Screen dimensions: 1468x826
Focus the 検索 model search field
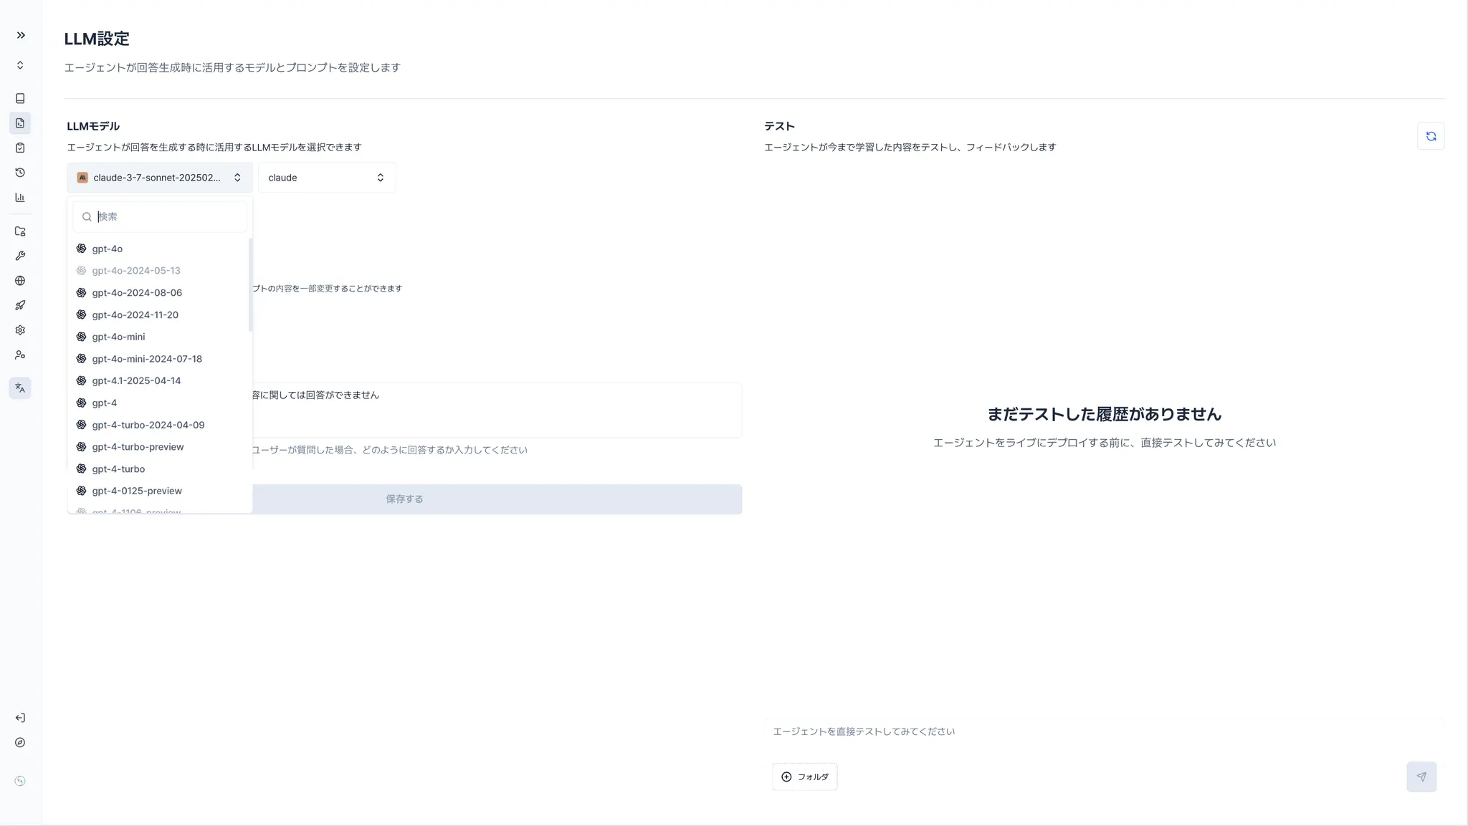tap(168, 216)
